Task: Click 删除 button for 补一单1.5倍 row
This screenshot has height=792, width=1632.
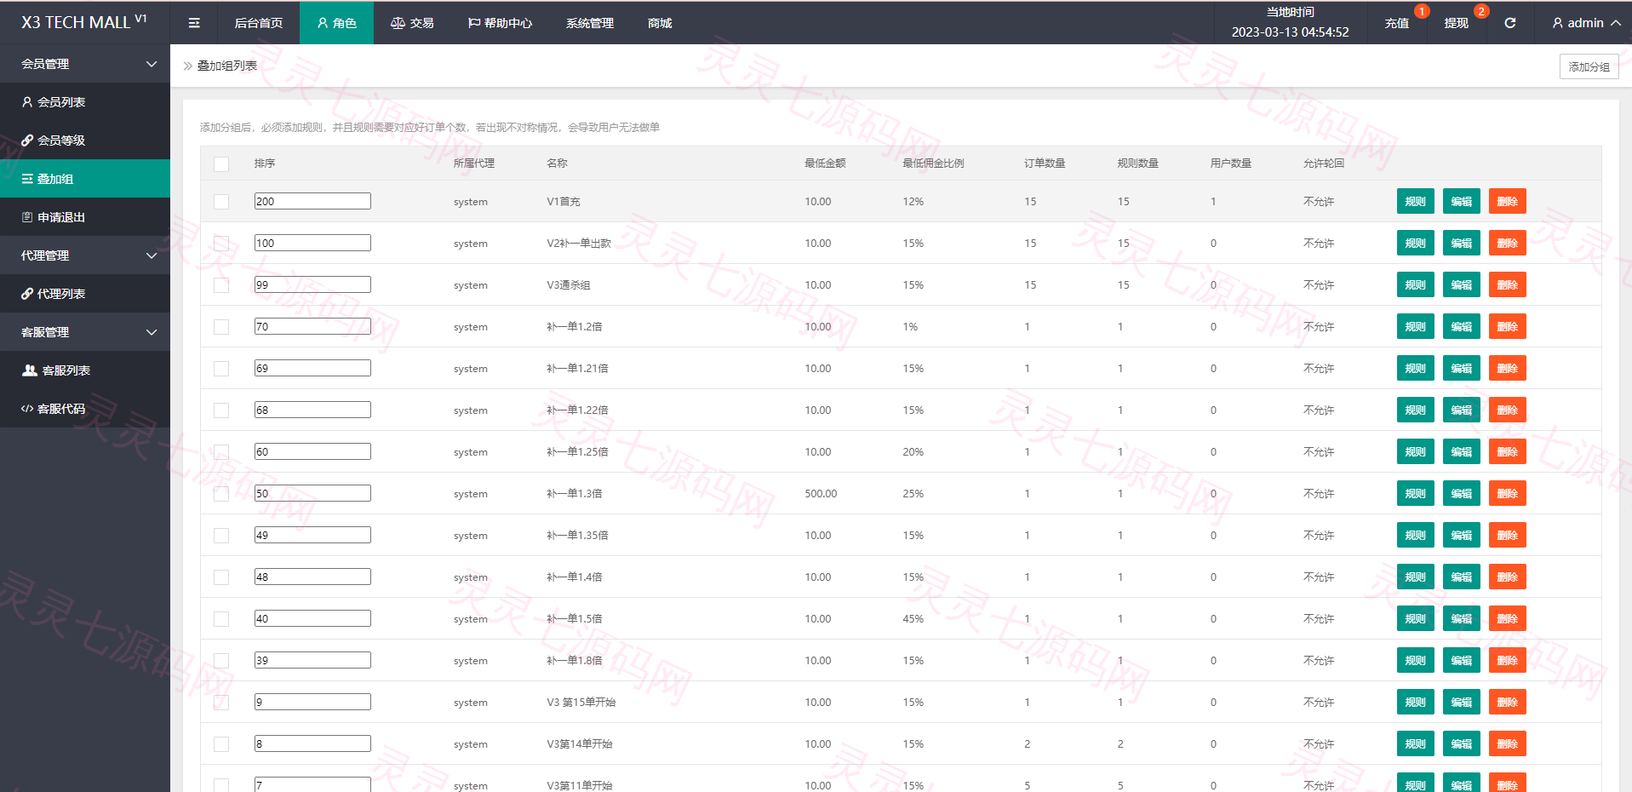Action: click(x=1507, y=618)
